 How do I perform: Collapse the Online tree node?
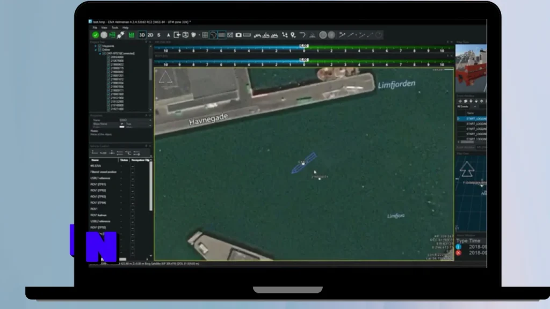(96, 50)
